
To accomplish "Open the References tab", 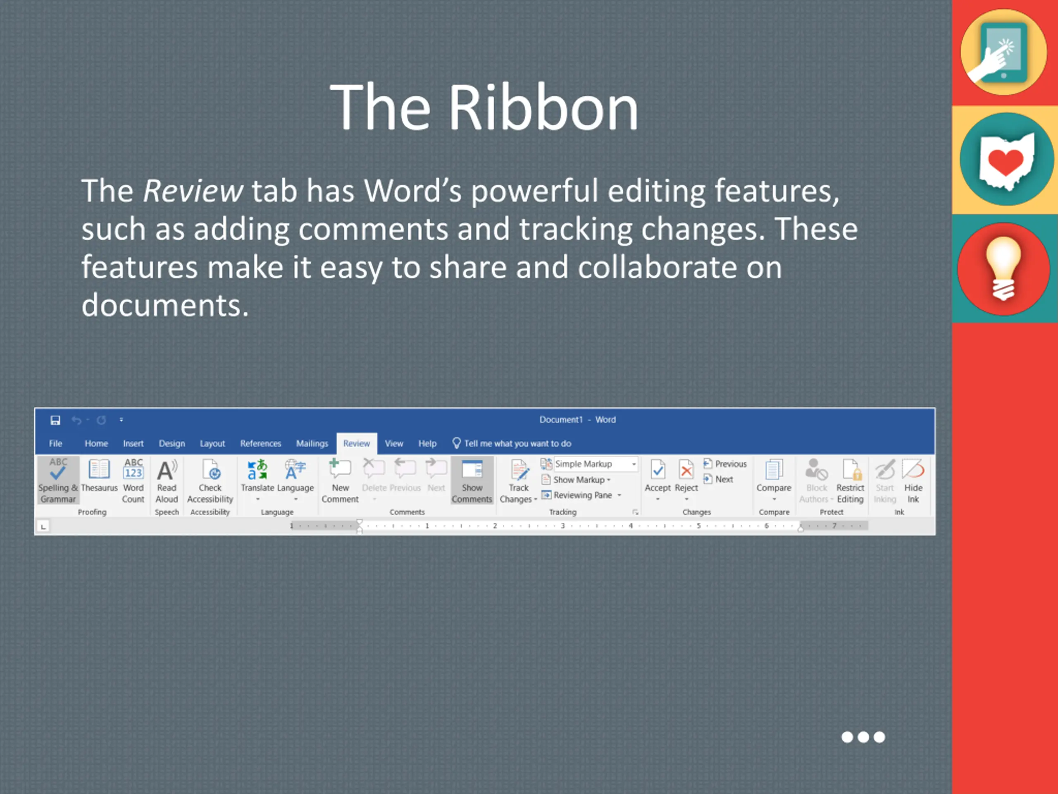I will [x=260, y=444].
